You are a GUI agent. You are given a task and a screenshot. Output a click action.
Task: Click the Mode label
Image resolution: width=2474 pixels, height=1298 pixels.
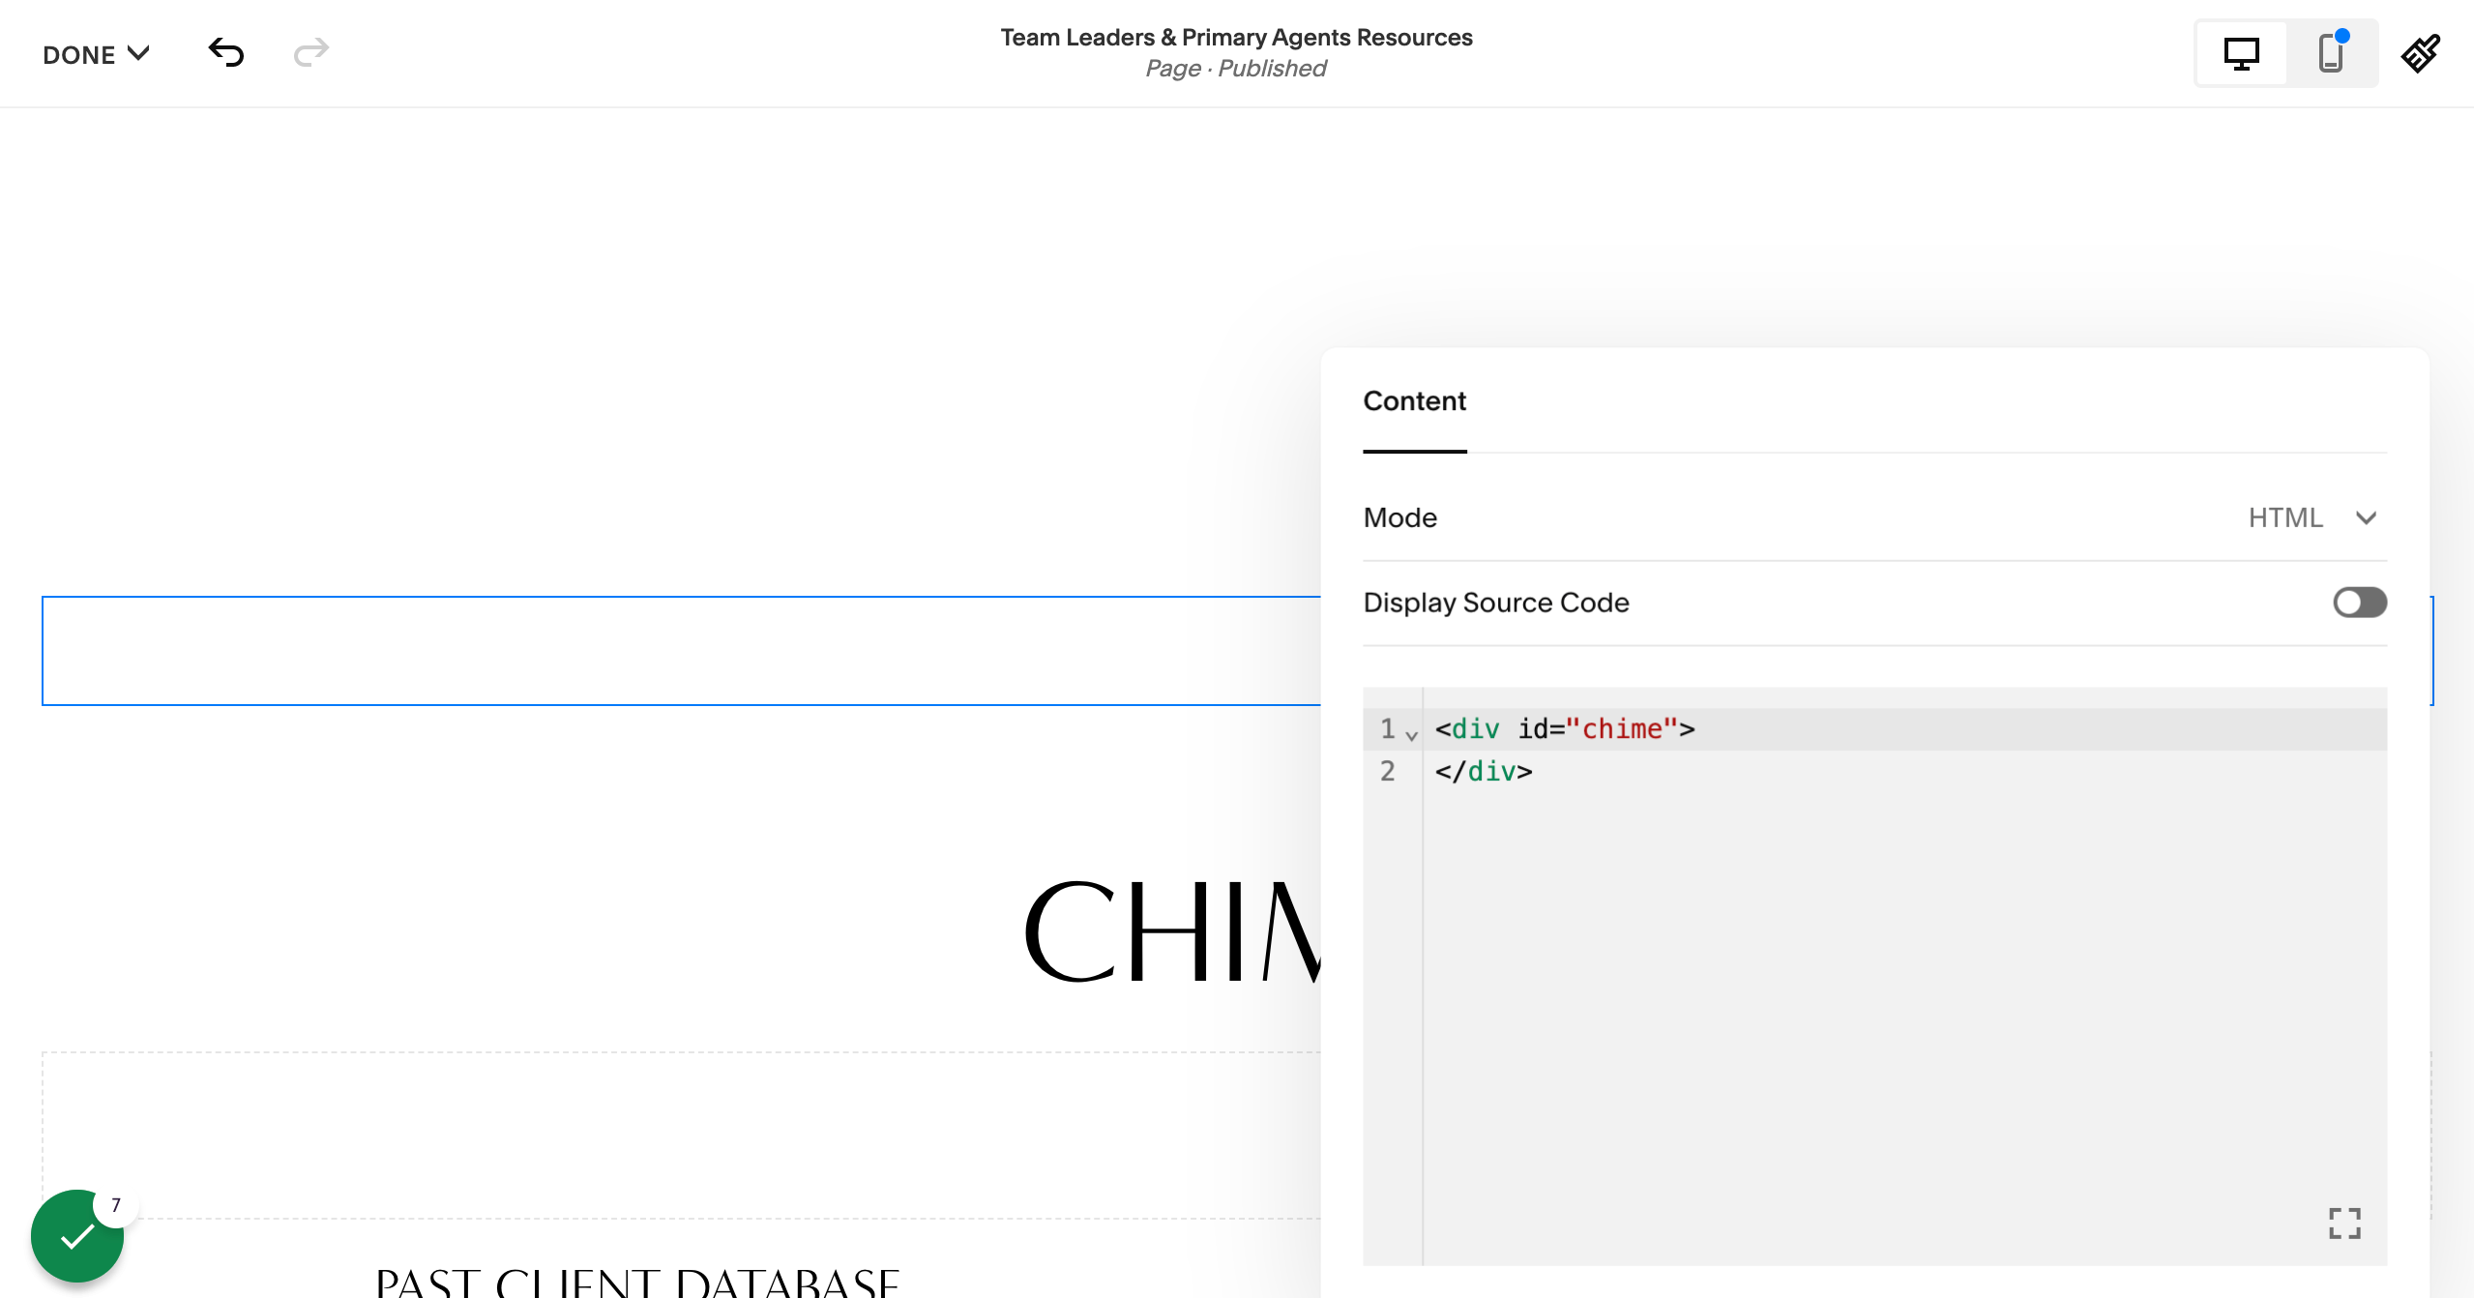point(1399,517)
